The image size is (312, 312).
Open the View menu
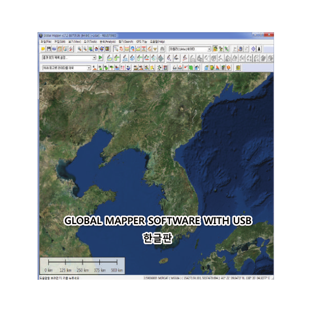pyautogui.click(x=74, y=41)
